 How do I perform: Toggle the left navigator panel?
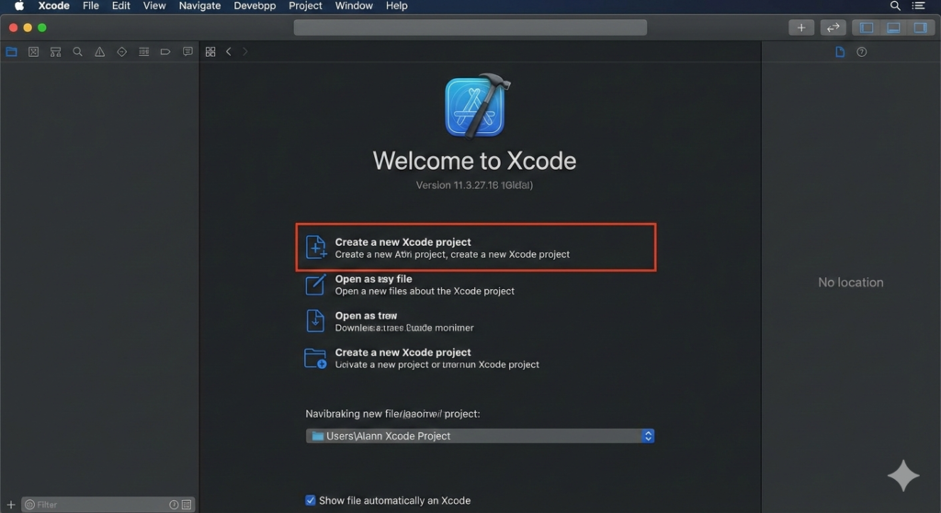[x=866, y=28]
